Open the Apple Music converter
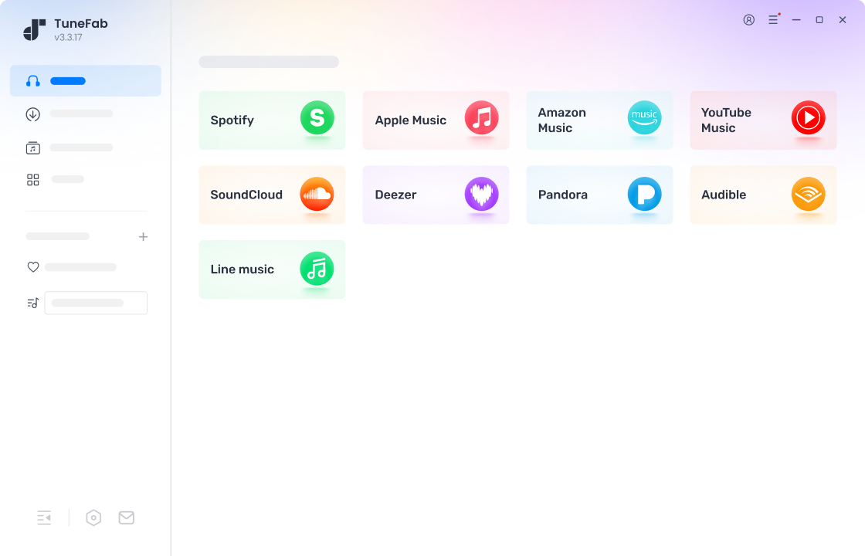The height and width of the screenshot is (556, 865). click(436, 120)
